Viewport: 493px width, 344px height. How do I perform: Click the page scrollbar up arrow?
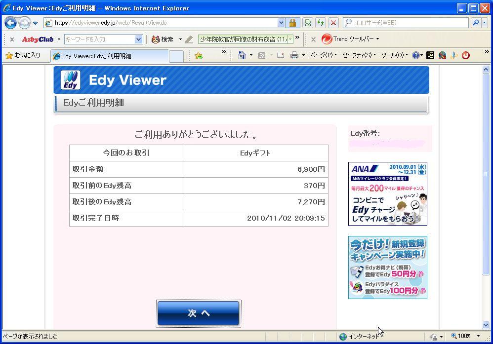486,70
